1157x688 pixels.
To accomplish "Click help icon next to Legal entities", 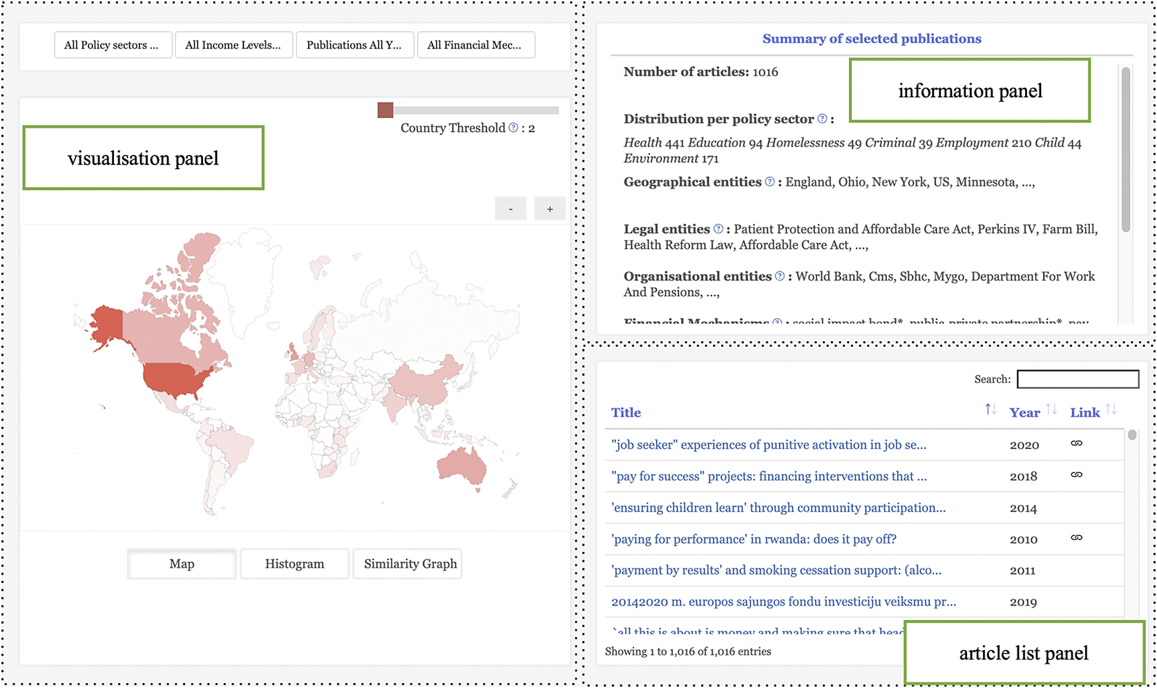I will coord(718,229).
